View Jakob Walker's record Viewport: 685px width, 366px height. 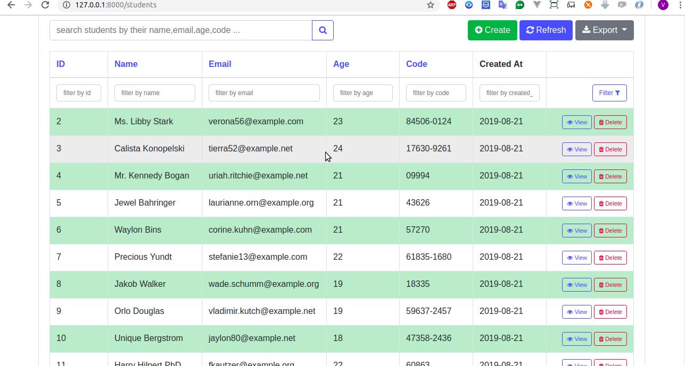pyautogui.click(x=577, y=285)
